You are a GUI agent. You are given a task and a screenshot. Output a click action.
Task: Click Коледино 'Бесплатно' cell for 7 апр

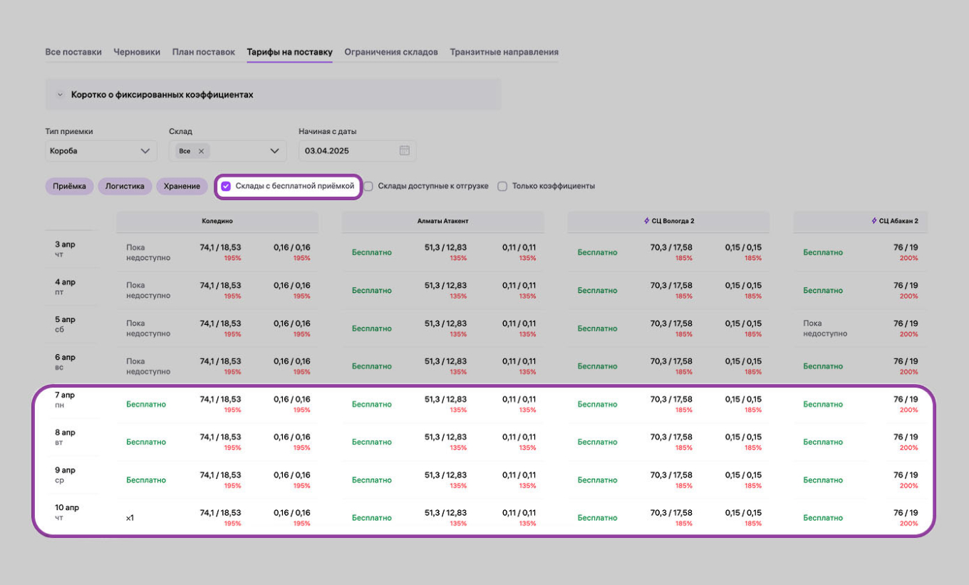pyautogui.click(x=146, y=404)
